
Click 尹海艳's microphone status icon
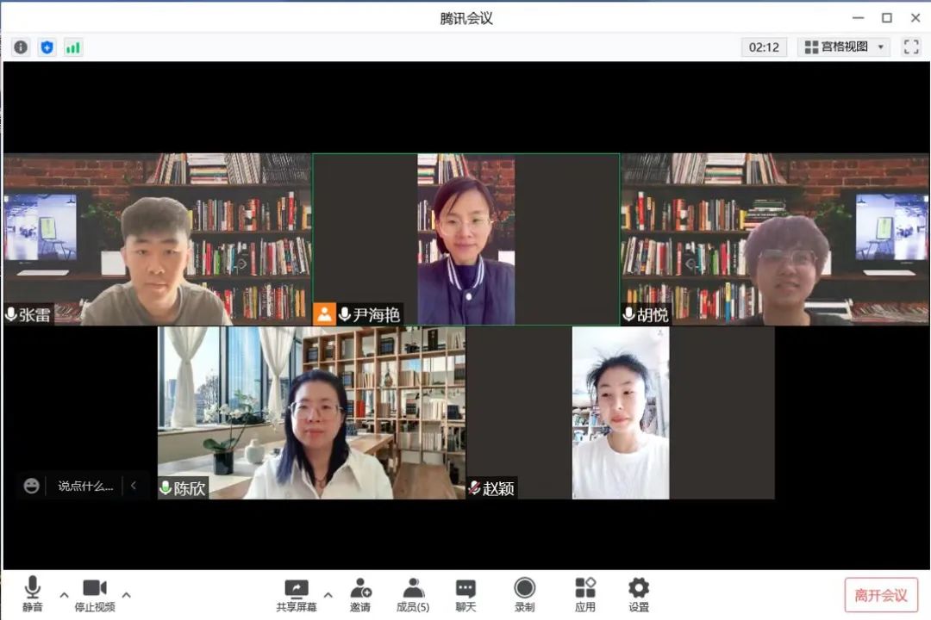344,313
